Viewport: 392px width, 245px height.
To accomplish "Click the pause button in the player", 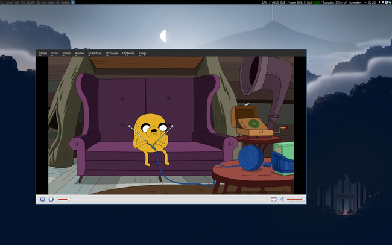I will click(43, 199).
